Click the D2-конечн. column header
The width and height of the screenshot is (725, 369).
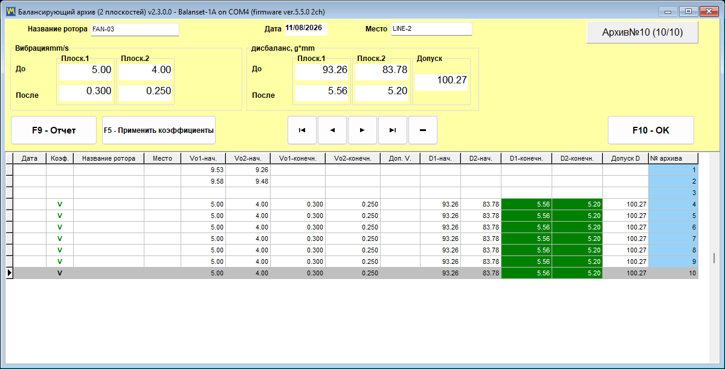(x=577, y=158)
